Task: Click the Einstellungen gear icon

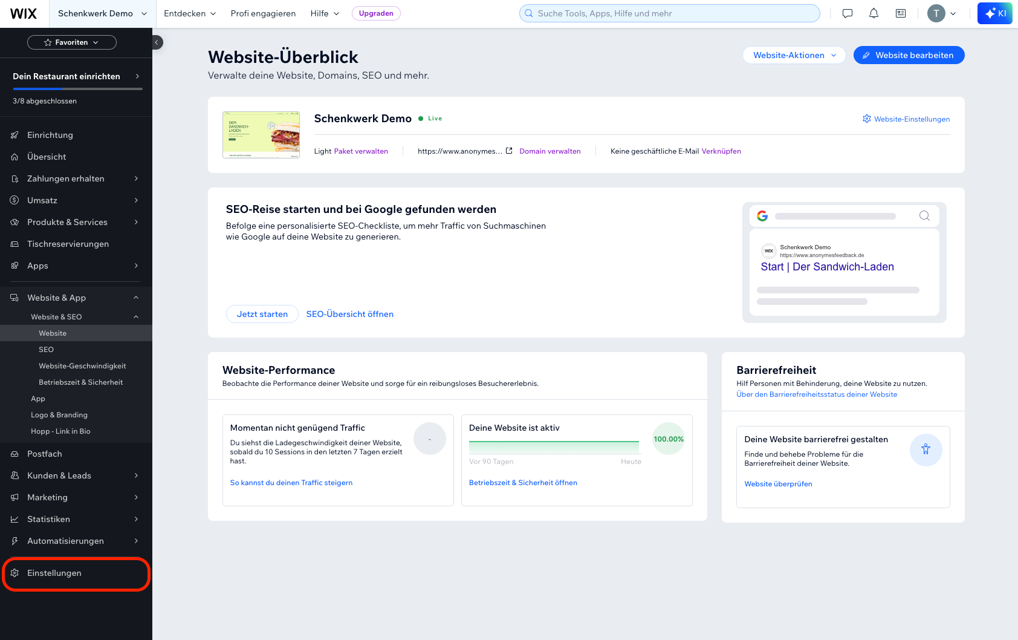Action: [15, 573]
